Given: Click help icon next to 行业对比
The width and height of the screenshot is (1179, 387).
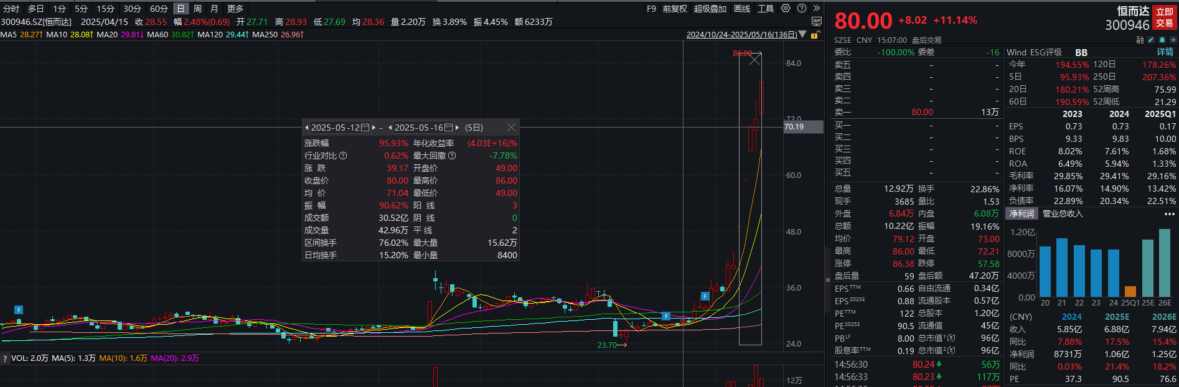Looking at the screenshot, I should [343, 156].
